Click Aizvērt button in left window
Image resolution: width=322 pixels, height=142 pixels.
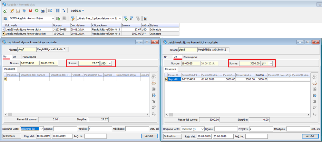point(150,136)
